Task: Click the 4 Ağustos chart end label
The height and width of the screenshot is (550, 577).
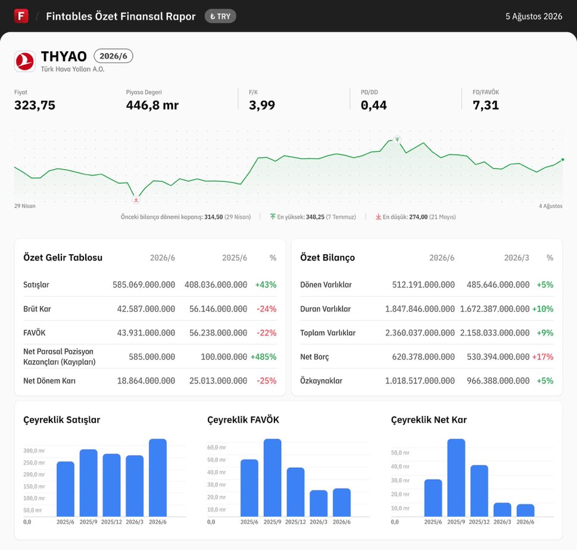Action: (551, 206)
